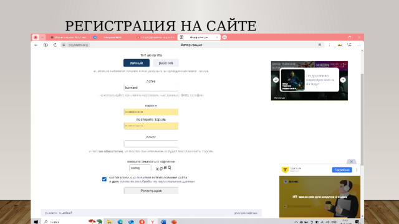399x224 pixels.
Task: Open the IT vacancies bank ad image
Action: pos(320,197)
